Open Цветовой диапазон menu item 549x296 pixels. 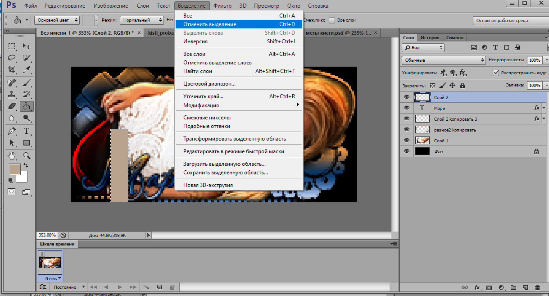(240, 84)
